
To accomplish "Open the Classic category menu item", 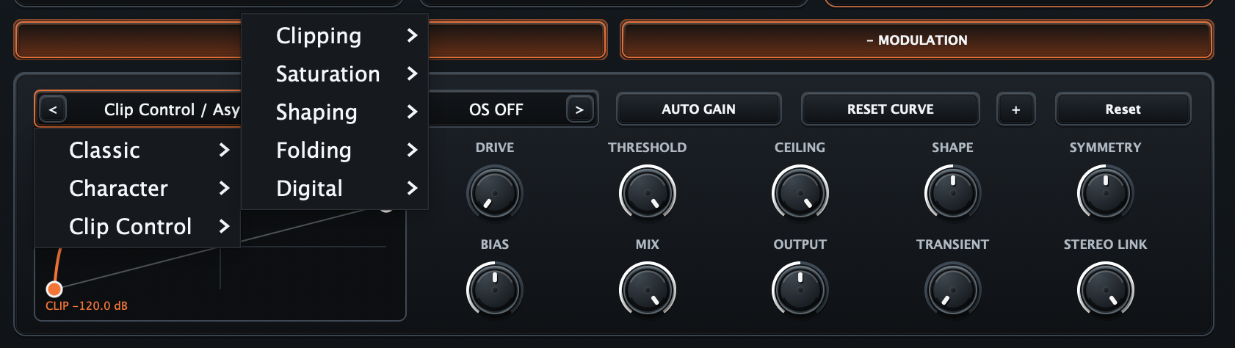I will (x=137, y=150).
